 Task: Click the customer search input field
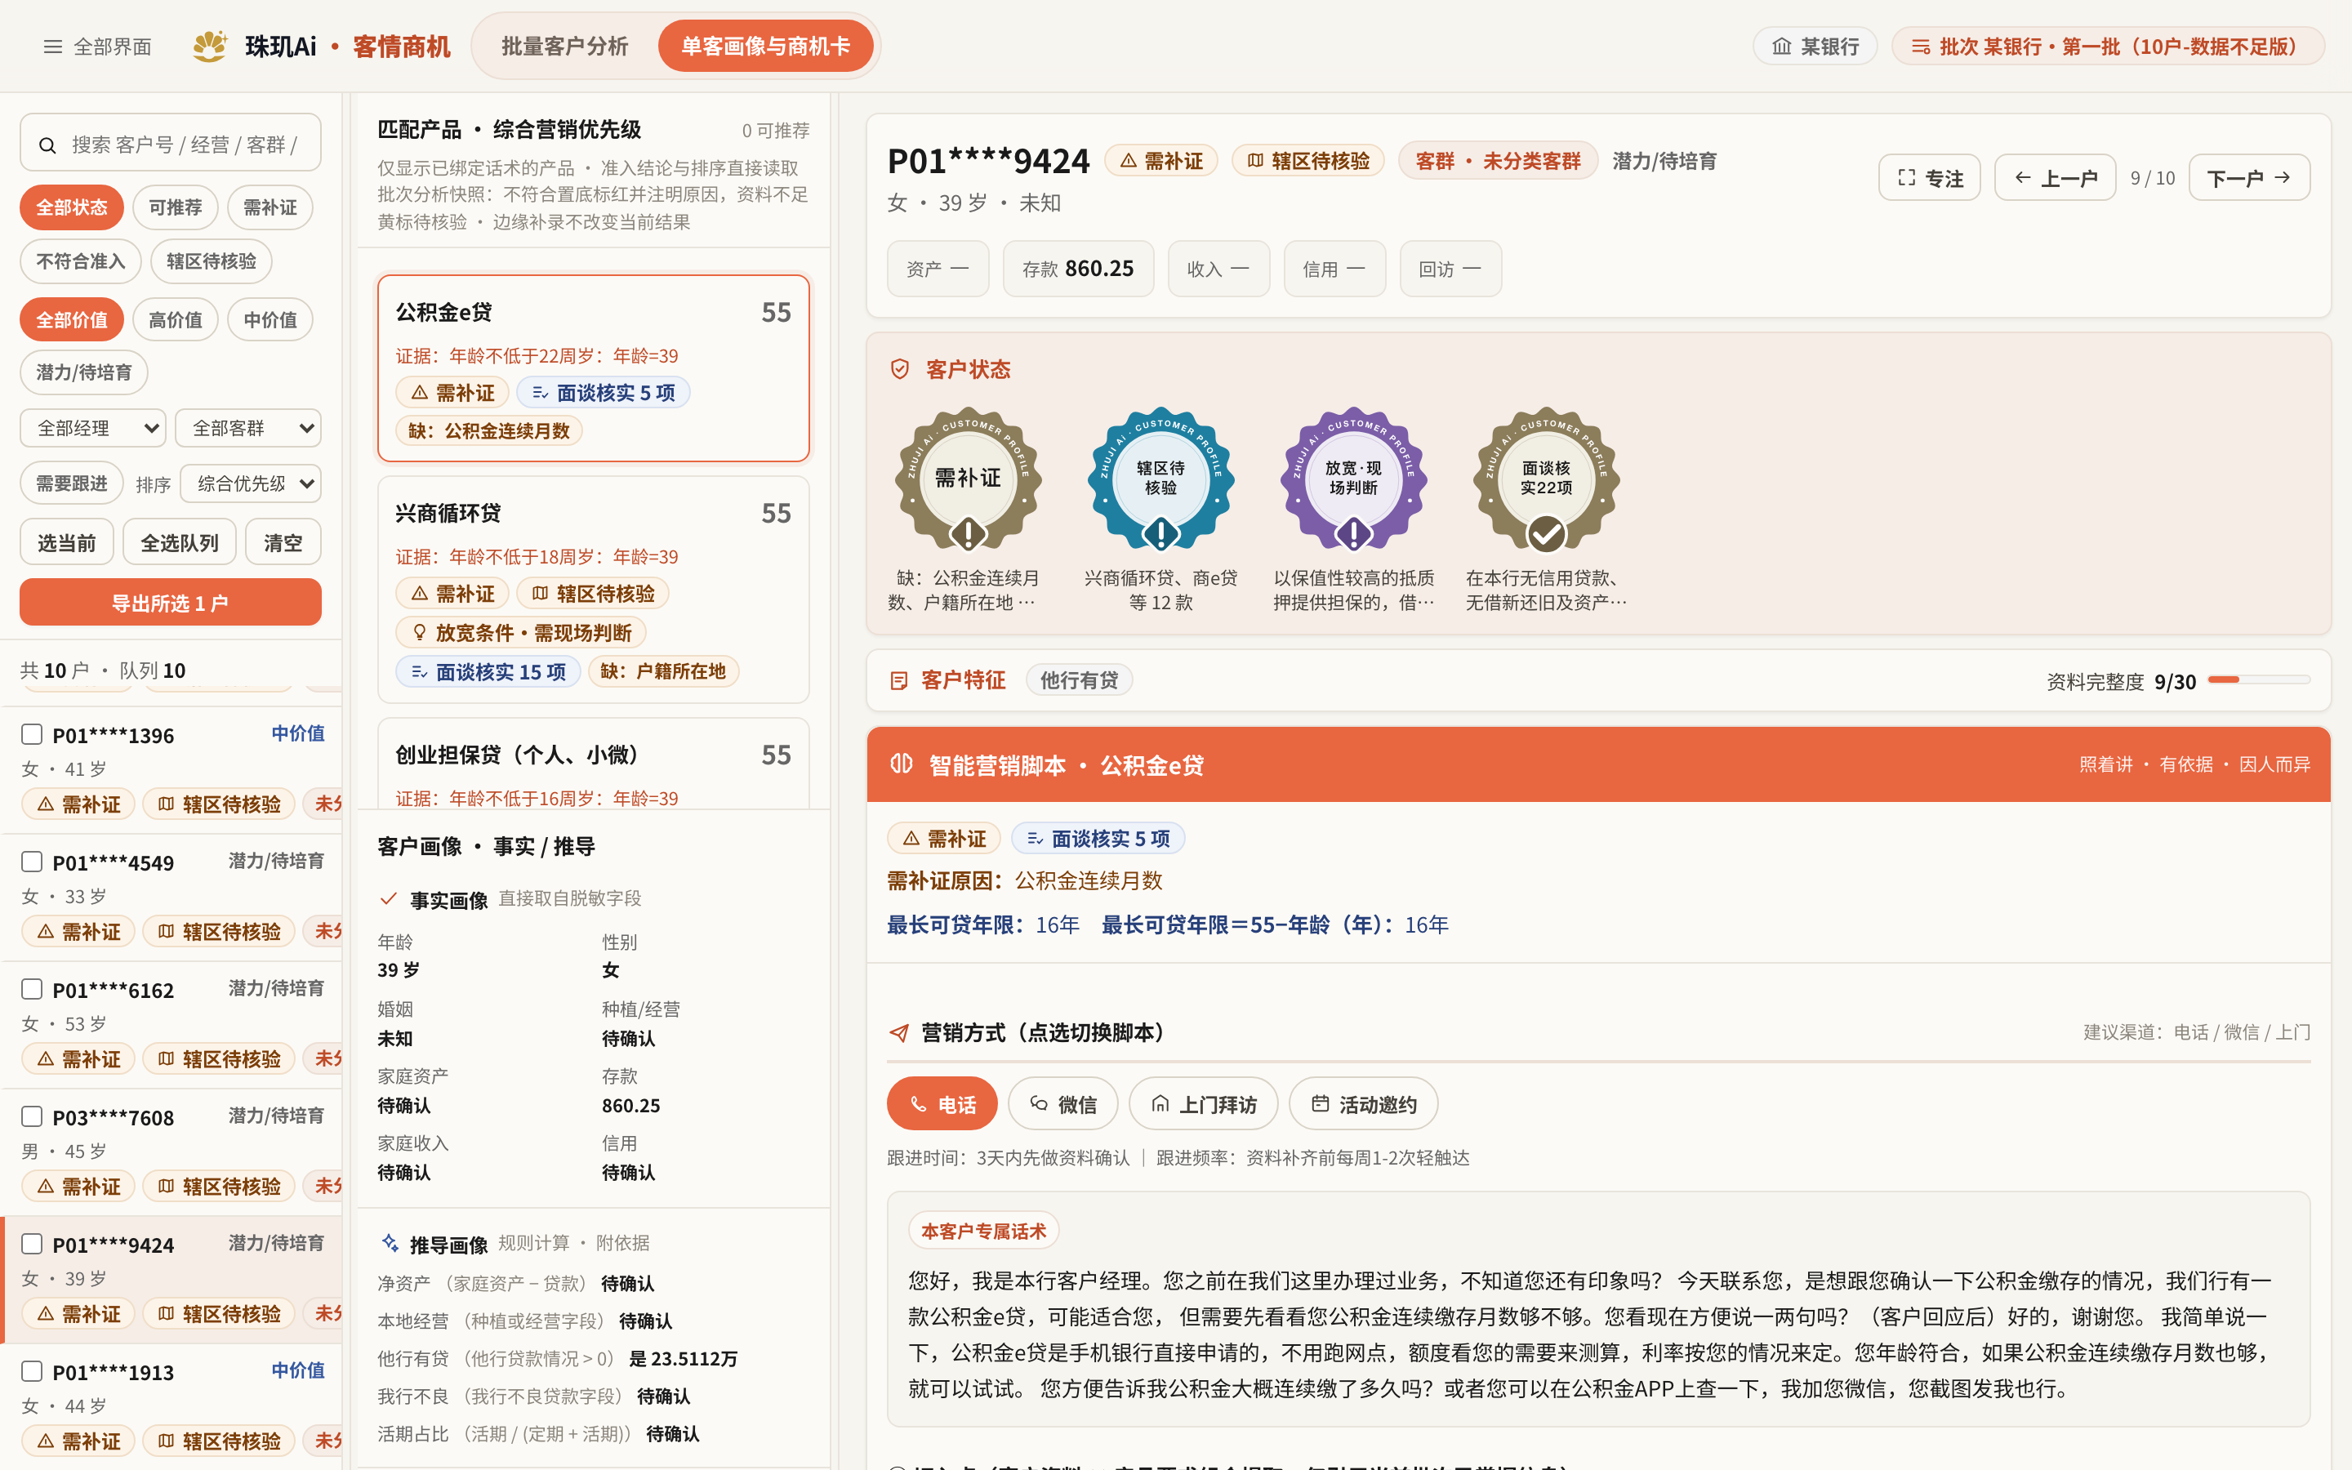tap(170, 144)
